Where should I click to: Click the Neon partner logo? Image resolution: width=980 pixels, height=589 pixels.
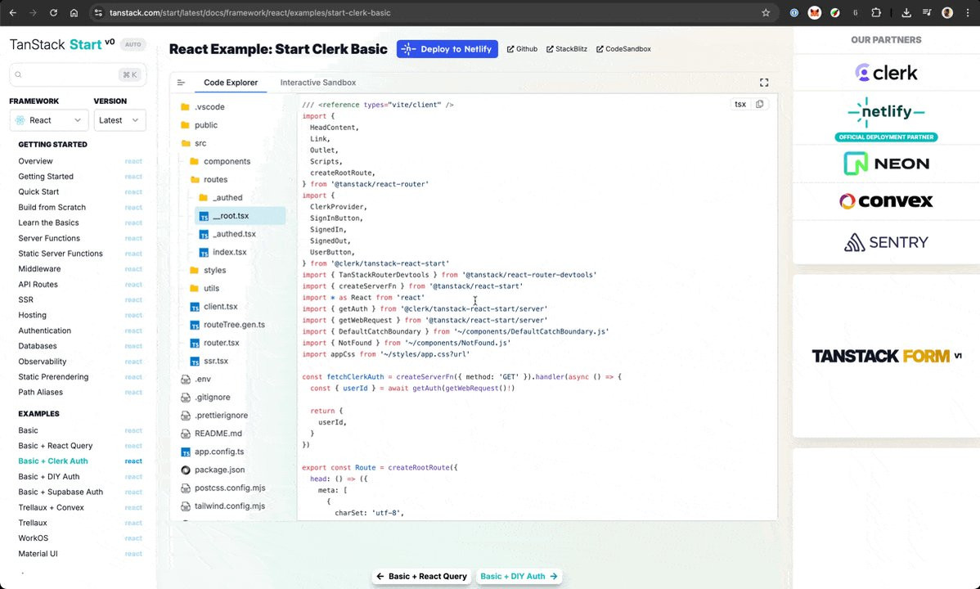click(x=886, y=163)
